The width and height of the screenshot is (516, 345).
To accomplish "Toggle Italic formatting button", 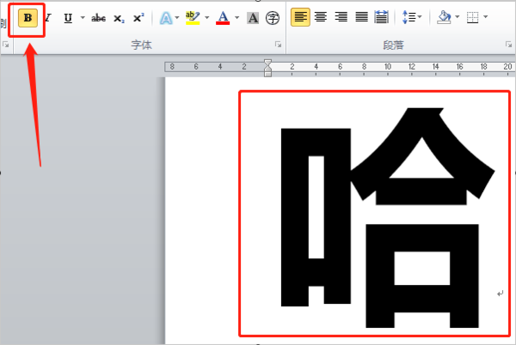I will 47,17.
